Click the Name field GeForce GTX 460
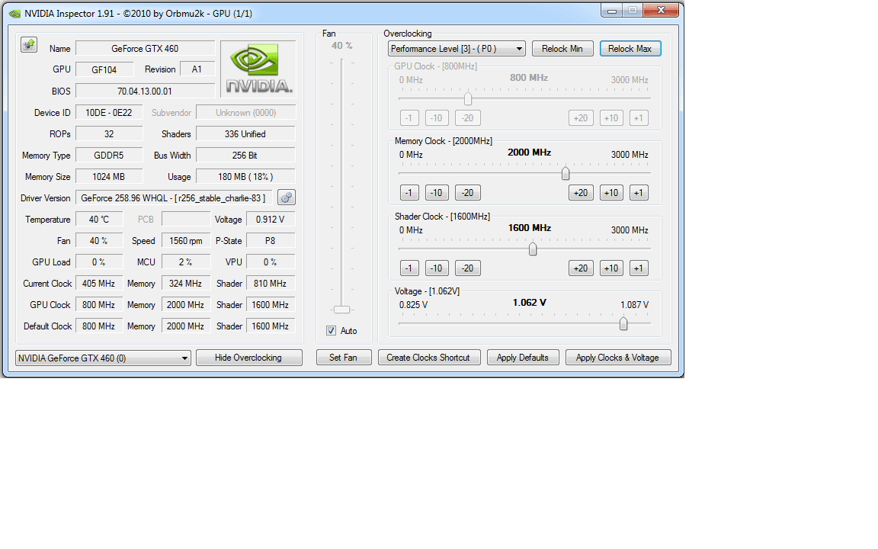The height and width of the screenshot is (549, 878). pos(145,49)
